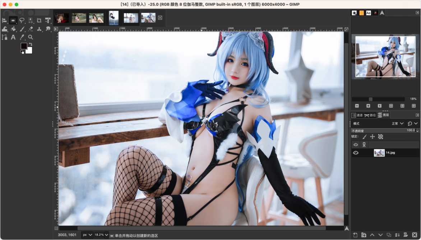Open the image menu triangle at ruler corner
Image resolution: width=421 pixels, height=240 pixels.
pyautogui.click(x=56, y=29)
